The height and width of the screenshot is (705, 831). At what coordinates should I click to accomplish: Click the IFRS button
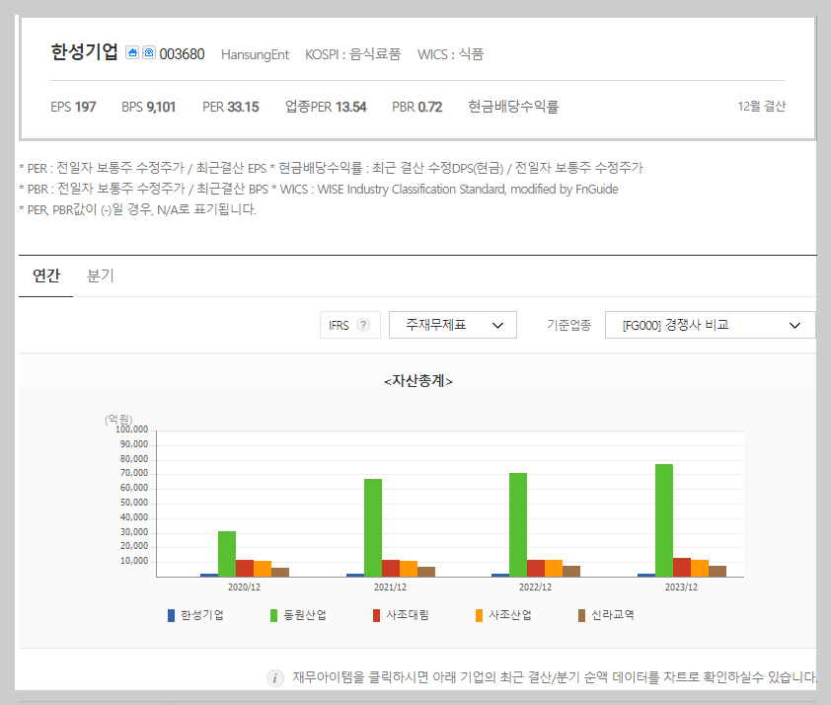[x=349, y=325]
